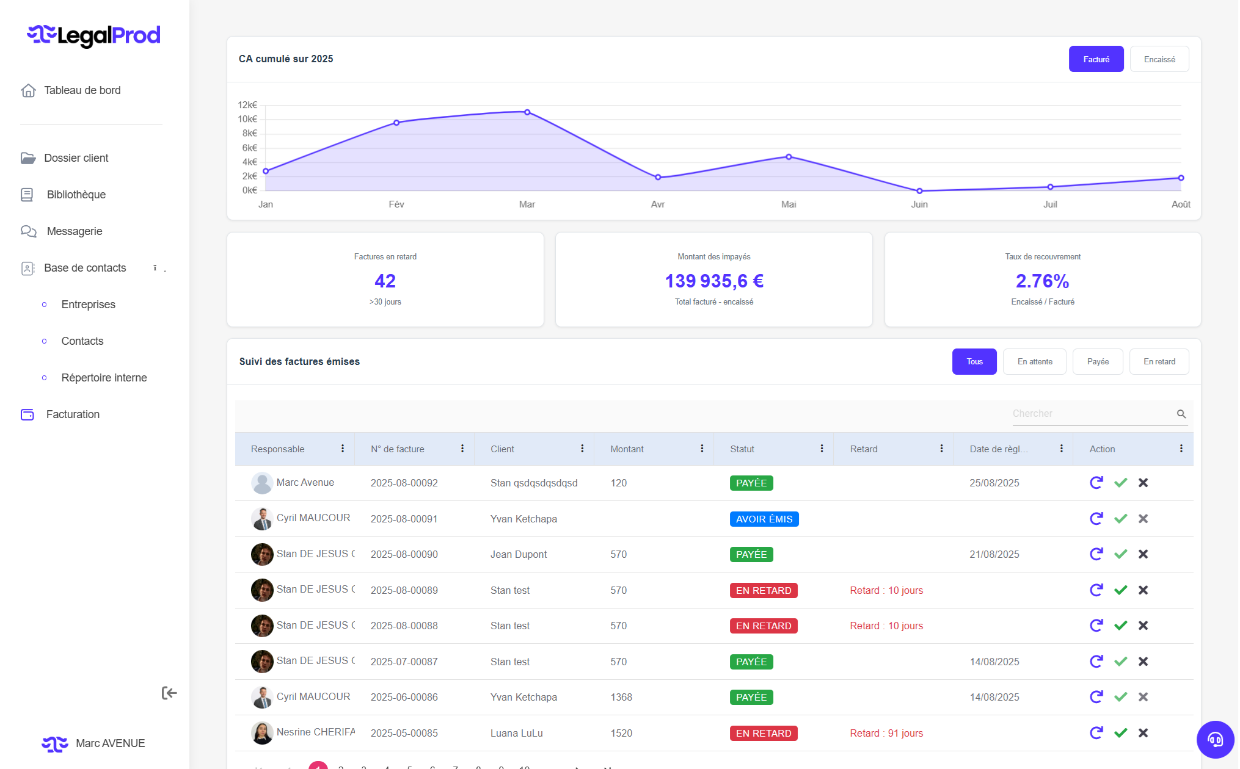Click the Facturation wallet icon

27,414
